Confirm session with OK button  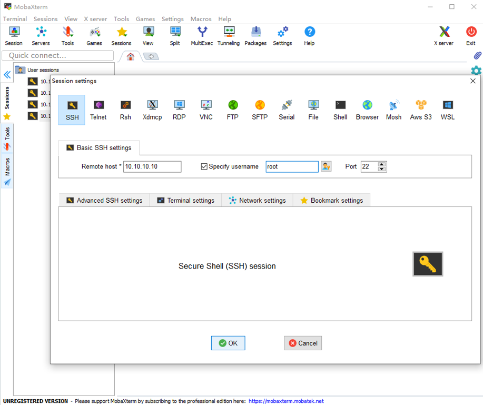pyautogui.click(x=228, y=343)
